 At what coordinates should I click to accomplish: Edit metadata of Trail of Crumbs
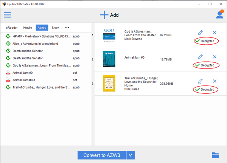[x=201, y=81]
